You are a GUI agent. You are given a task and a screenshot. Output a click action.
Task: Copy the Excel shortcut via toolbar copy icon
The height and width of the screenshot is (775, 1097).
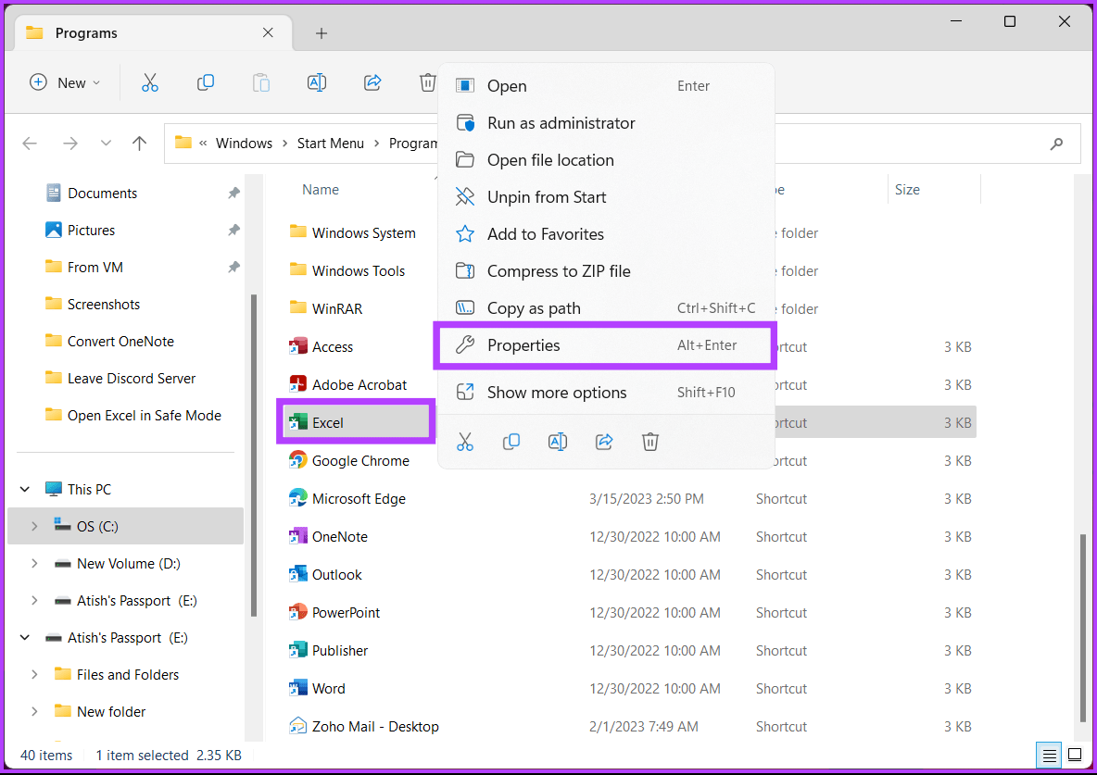(x=206, y=82)
